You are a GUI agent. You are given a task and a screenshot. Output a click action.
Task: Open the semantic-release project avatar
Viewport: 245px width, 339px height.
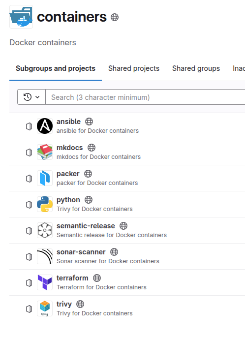point(45,230)
